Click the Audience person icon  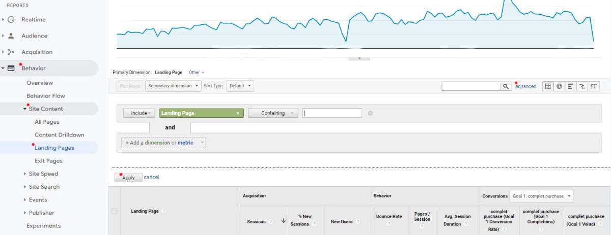click(11, 36)
